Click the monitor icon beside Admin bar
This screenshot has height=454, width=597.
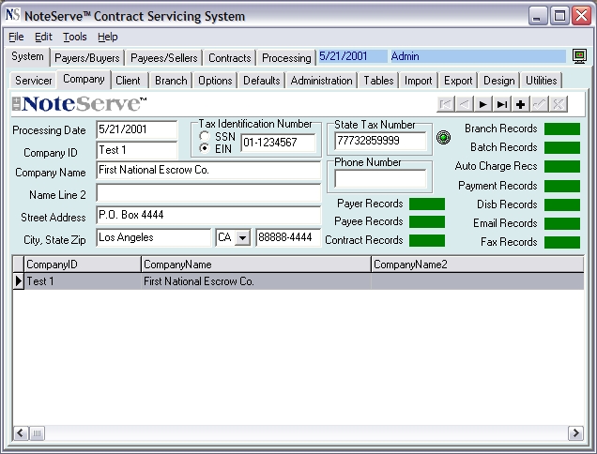(579, 56)
